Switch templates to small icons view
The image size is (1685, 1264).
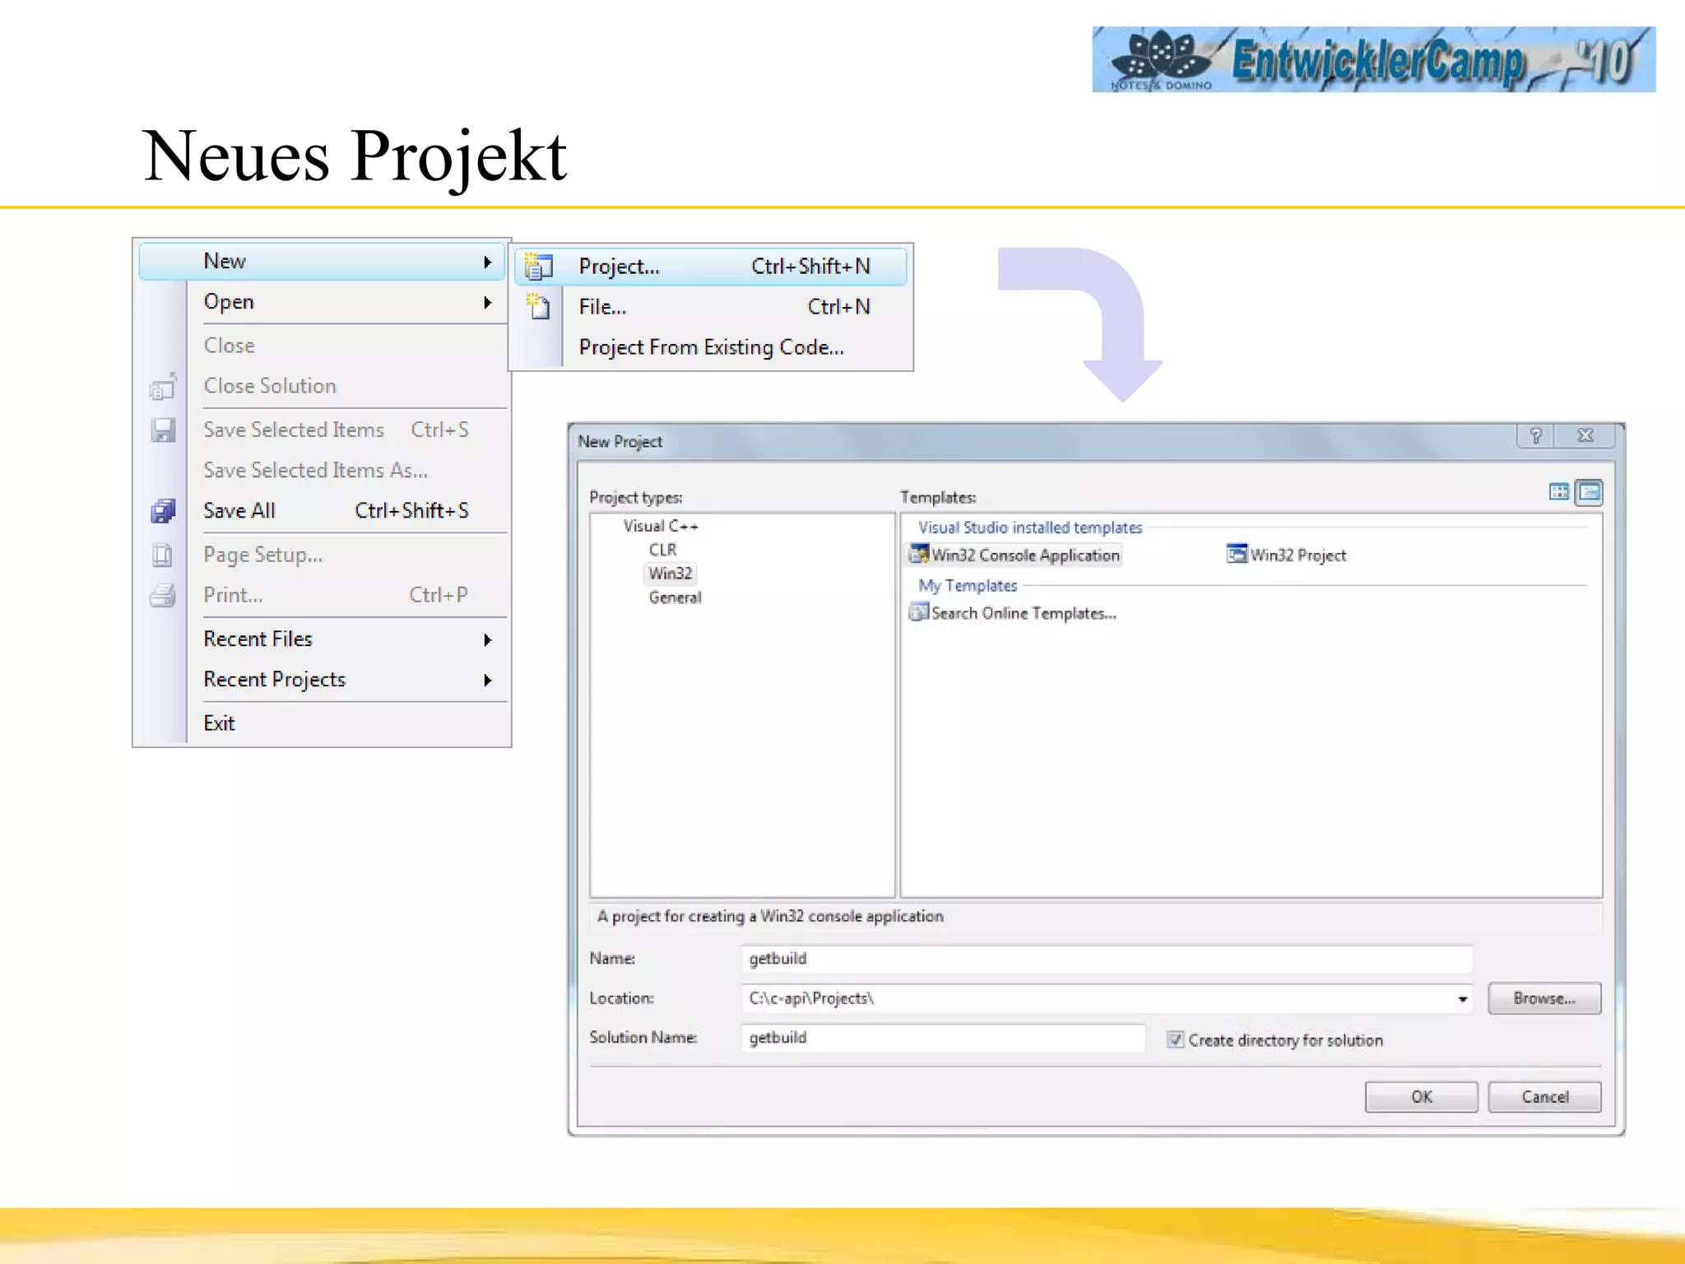coord(1590,492)
